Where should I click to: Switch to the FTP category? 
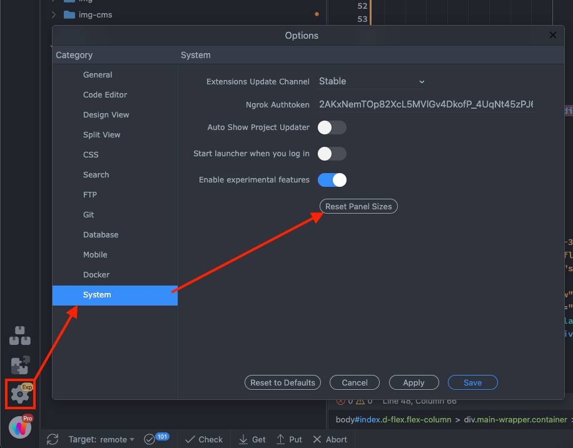click(91, 194)
